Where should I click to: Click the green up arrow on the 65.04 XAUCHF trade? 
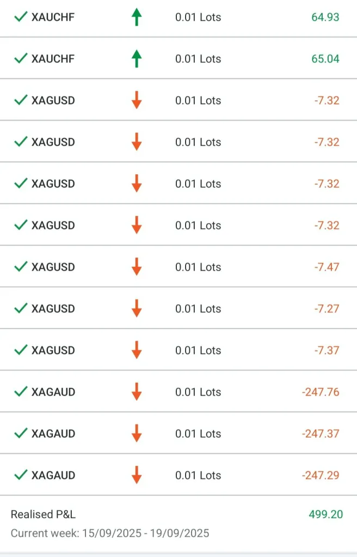tap(137, 59)
